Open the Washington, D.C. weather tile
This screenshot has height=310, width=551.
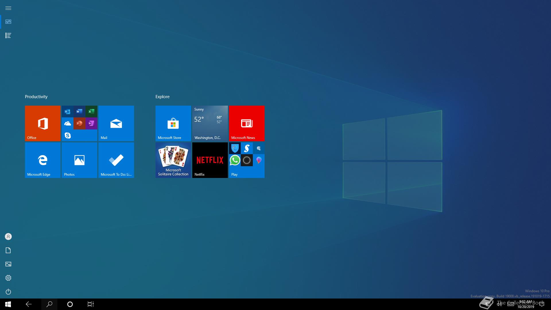click(x=210, y=123)
